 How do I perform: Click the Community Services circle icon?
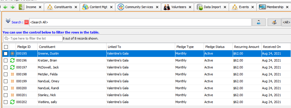point(121,7)
